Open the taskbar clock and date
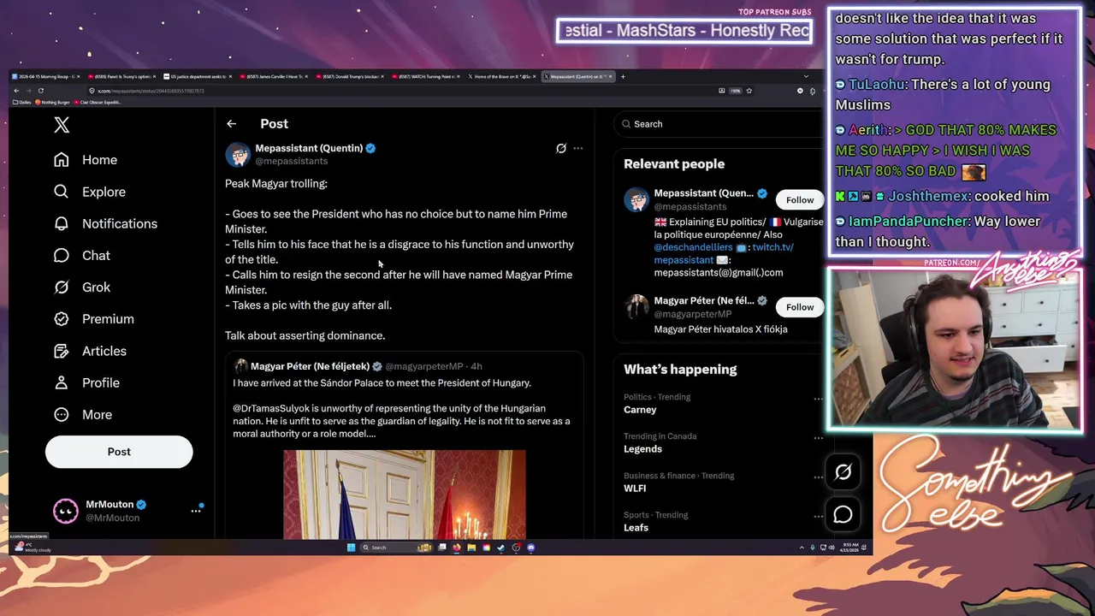 click(x=851, y=548)
